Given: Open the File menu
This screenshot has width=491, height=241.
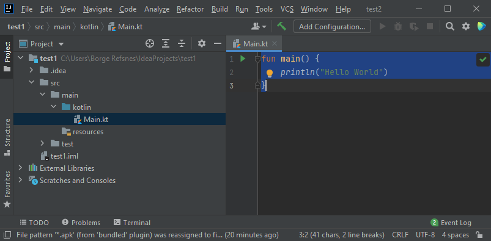Looking at the screenshot, I should (27, 9).
